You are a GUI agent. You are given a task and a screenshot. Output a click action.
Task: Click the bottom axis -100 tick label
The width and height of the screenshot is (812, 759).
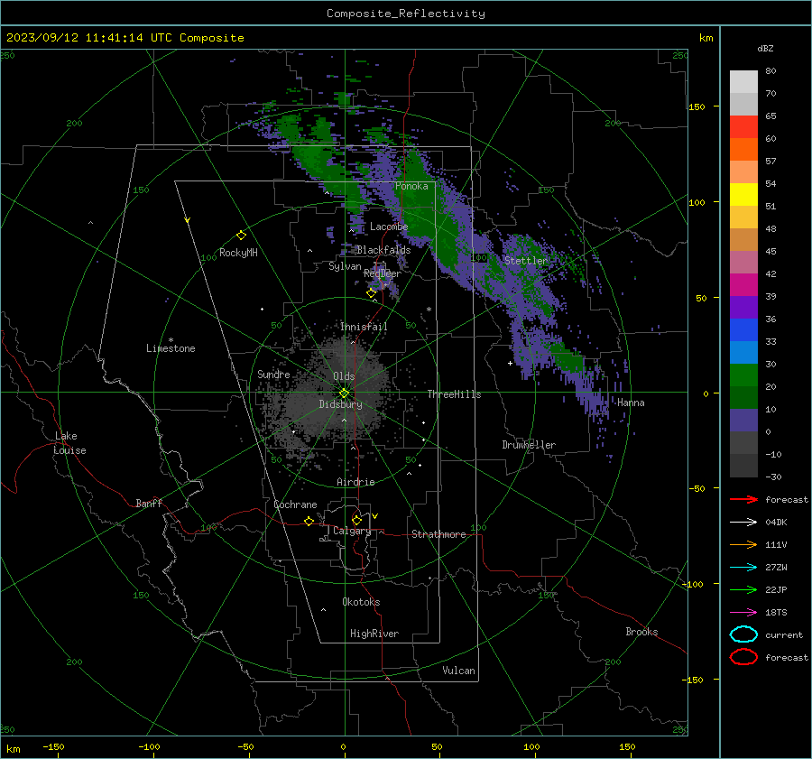tap(149, 747)
